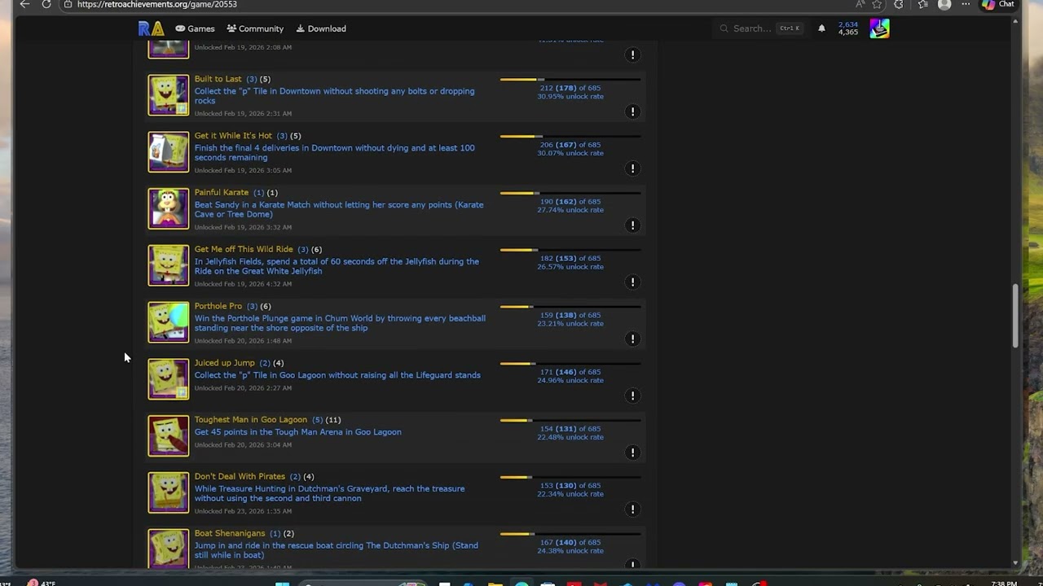Click '22.34% unlock rate' text

570,494
